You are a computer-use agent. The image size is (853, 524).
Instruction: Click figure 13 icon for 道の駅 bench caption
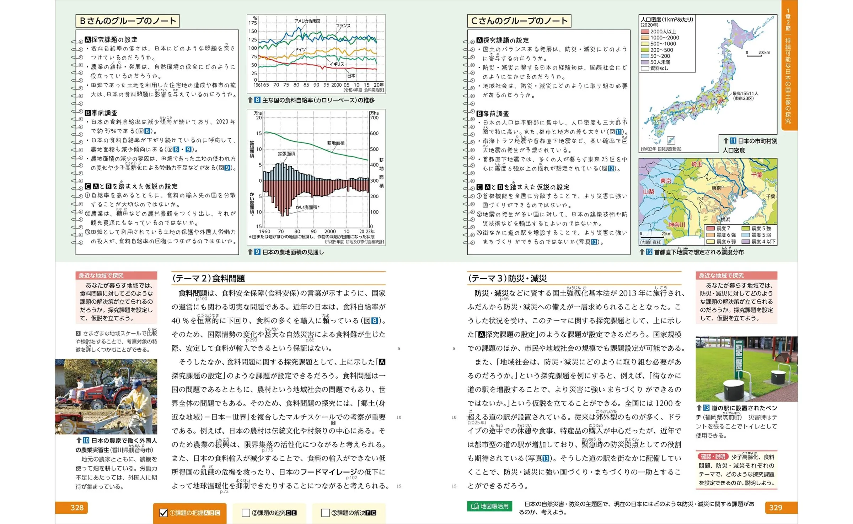706,408
